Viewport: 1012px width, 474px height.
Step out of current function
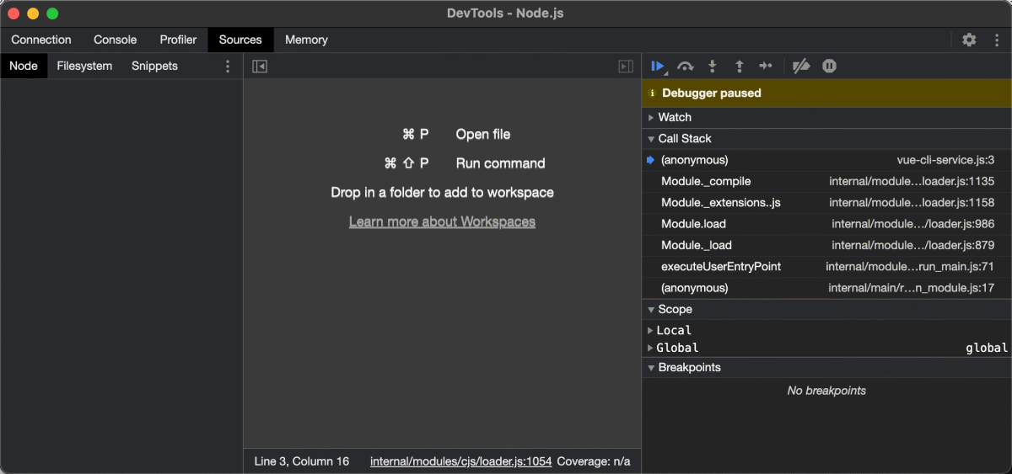point(740,66)
